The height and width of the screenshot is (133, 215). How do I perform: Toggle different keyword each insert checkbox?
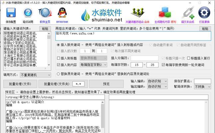(x=112, y=51)
